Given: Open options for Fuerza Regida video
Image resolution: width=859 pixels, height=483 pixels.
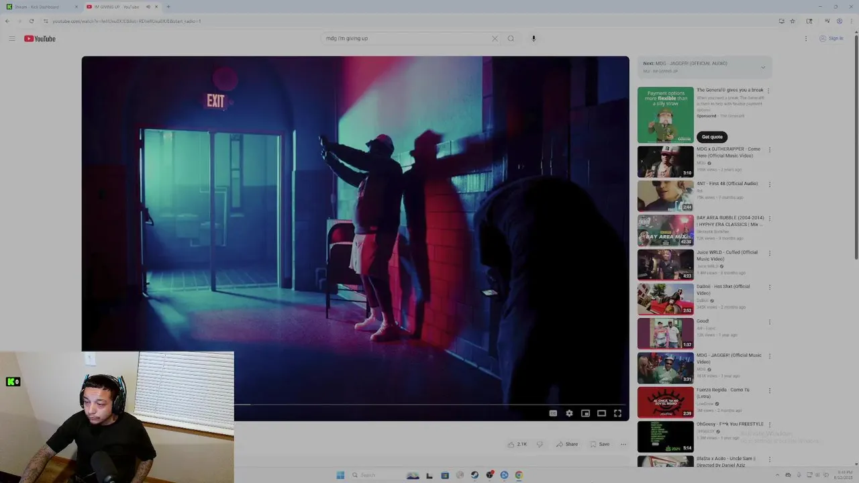Looking at the screenshot, I should [x=769, y=390].
